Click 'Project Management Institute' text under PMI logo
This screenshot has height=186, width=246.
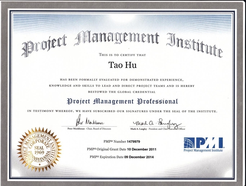click(x=203, y=150)
